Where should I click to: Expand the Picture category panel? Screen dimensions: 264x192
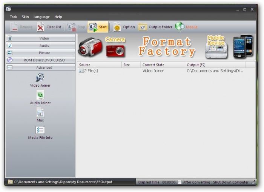pyautogui.click(x=41, y=53)
